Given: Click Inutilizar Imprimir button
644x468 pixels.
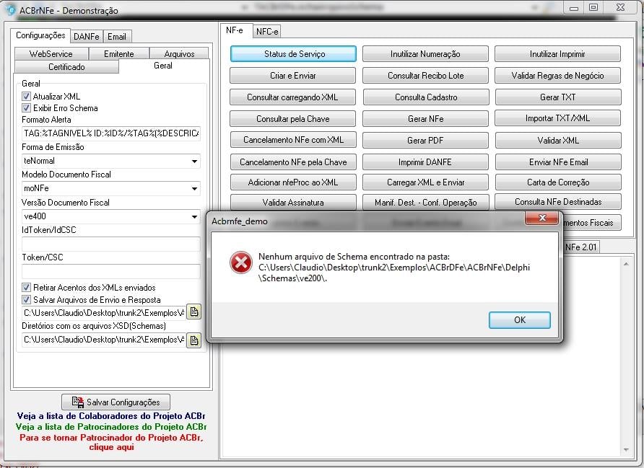Looking at the screenshot, I should coord(558,54).
